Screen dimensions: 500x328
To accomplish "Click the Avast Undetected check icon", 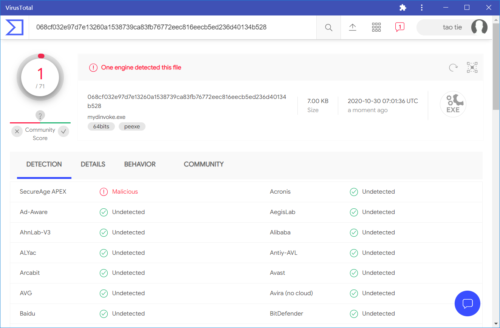I will coord(354,273).
